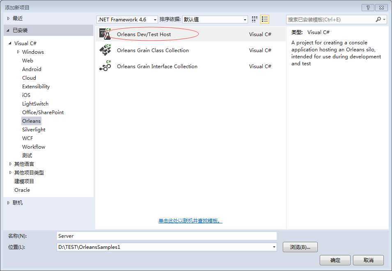Select the WCF category

pyautogui.click(x=28, y=138)
